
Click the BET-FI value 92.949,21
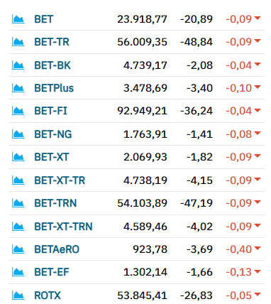point(143,111)
